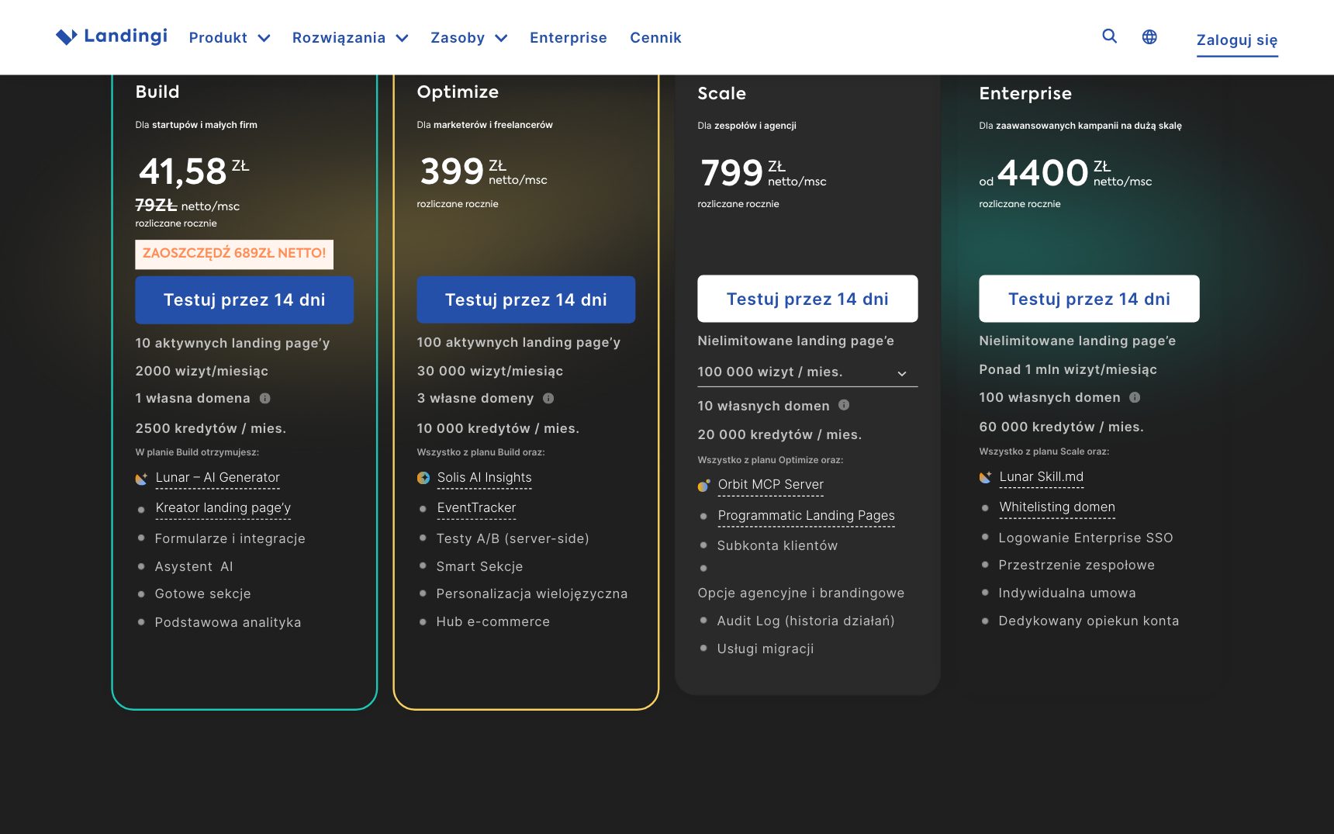Expand the Zasoby menu
1334x834 pixels.
coord(469,37)
